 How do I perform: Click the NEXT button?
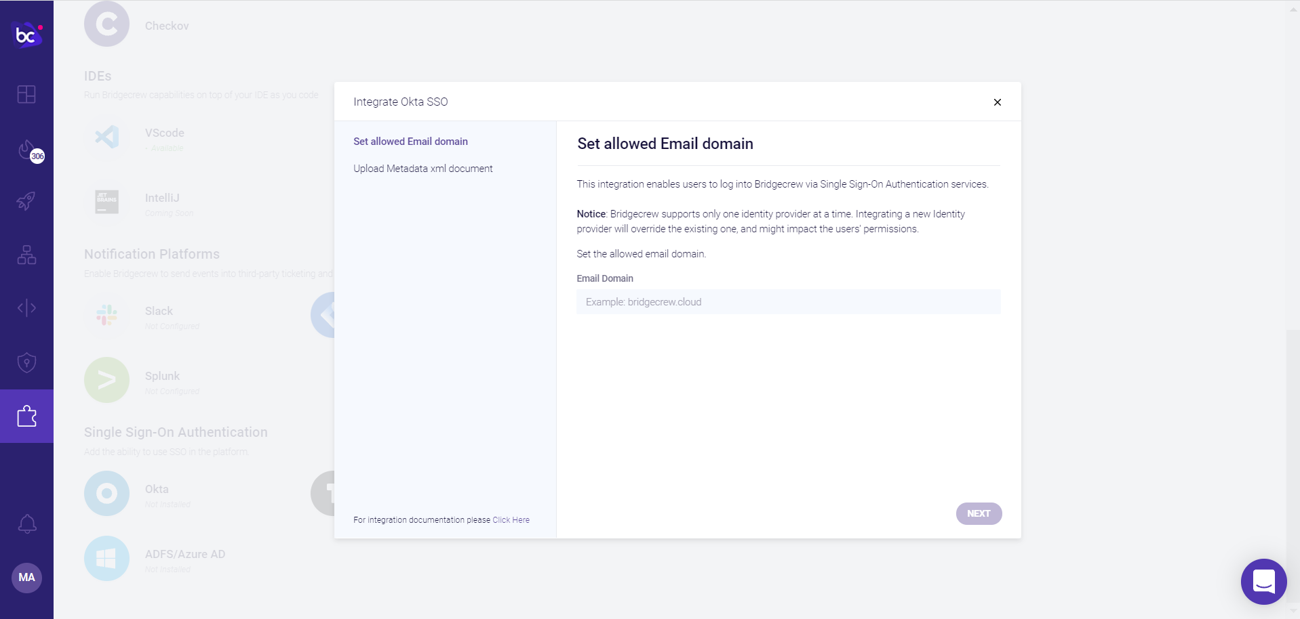[x=979, y=513]
